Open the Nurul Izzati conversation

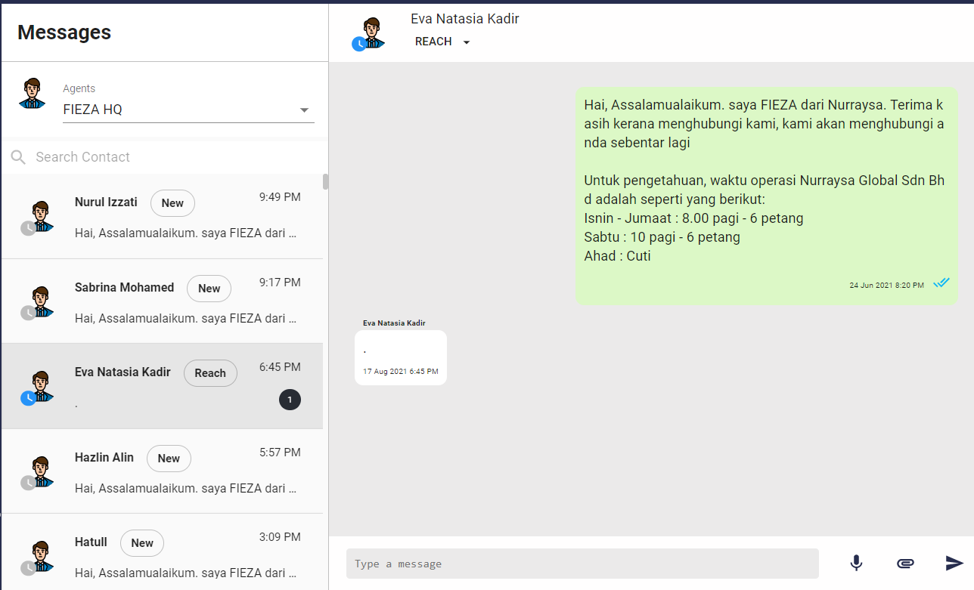[162, 216]
